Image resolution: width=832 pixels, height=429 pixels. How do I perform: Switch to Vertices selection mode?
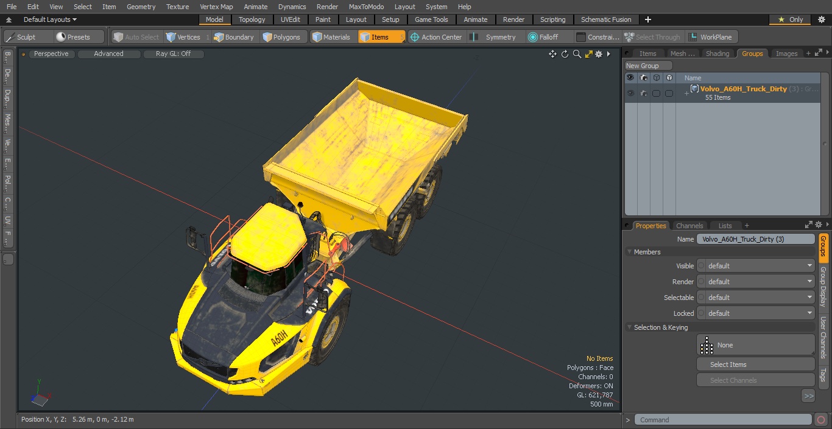click(188, 37)
